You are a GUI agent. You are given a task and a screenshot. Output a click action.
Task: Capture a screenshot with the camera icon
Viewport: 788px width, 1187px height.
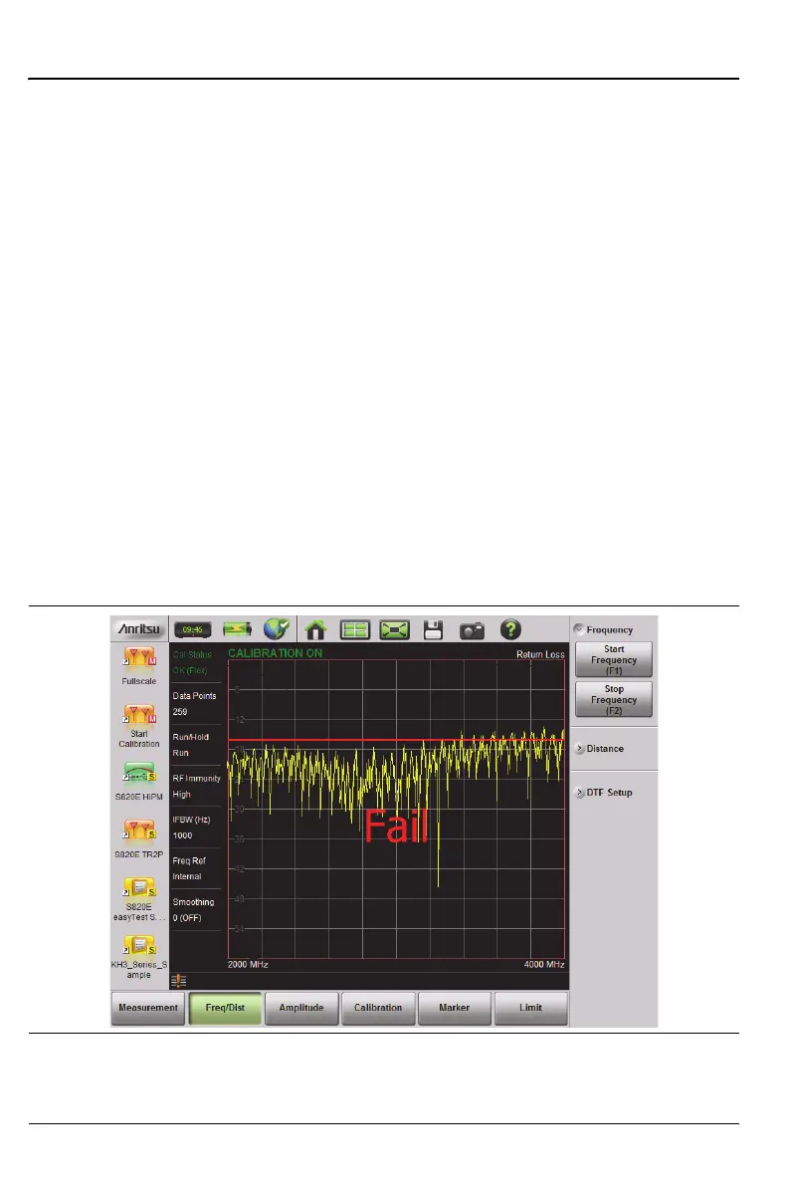point(472,629)
